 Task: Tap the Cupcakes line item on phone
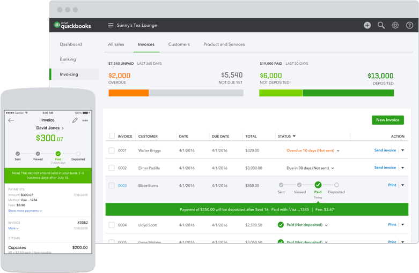[48, 248]
